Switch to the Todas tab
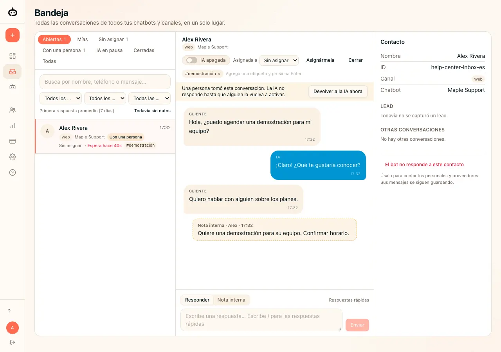The height and width of the screenshot is (352, 501). pyautogui.click(x=49, y=61)
